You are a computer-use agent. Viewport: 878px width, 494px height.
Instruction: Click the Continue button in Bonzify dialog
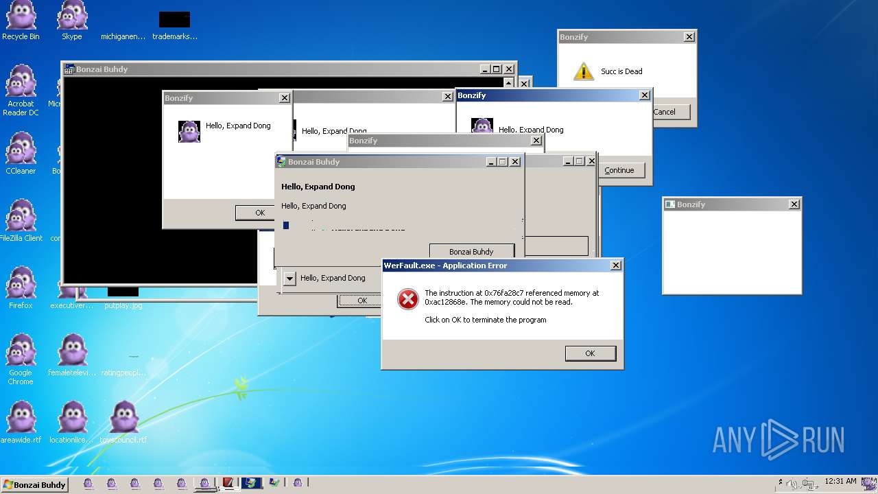pos(619,170)
